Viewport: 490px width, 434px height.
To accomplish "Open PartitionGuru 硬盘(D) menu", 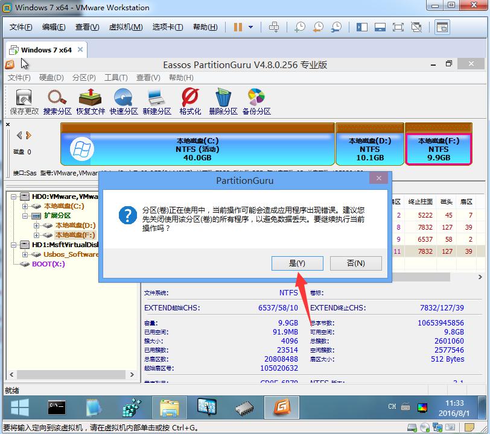I will pyautogui.click(x=51, y=77).
